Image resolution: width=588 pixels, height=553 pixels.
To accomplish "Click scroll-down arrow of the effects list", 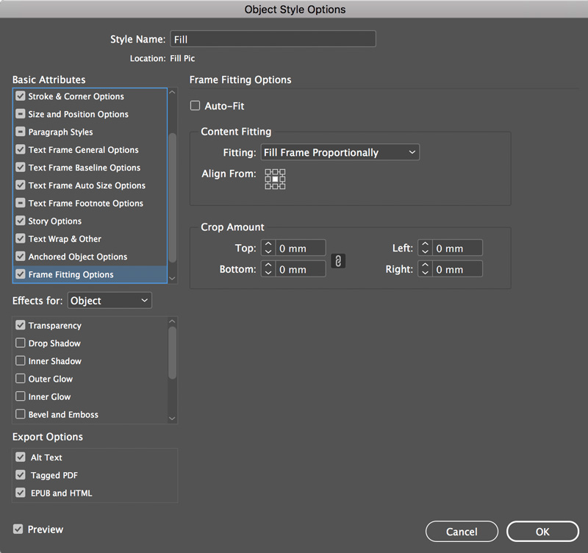I will click(172, 418).
